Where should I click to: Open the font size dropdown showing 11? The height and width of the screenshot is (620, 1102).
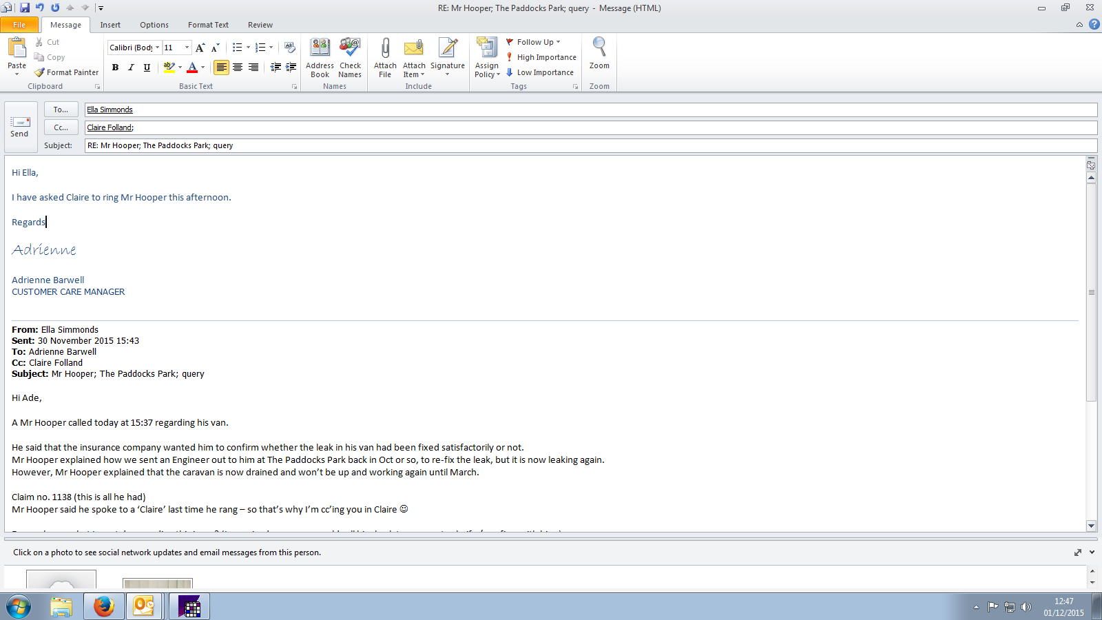pyautogui.click(x=187, y=48)
